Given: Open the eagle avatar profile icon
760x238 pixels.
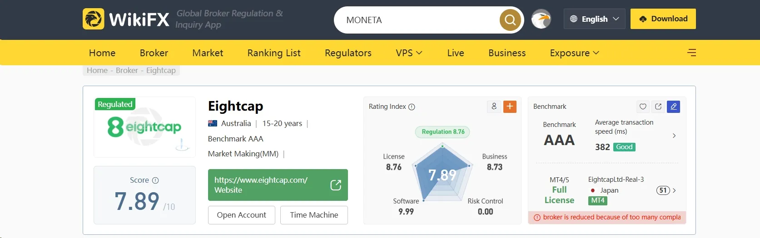Looking at the screenshot, I should (541, 19).
